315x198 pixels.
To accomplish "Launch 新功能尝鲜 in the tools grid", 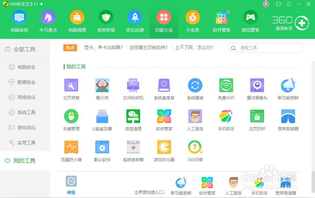I will pyautogui.click(x=288, y=89).
